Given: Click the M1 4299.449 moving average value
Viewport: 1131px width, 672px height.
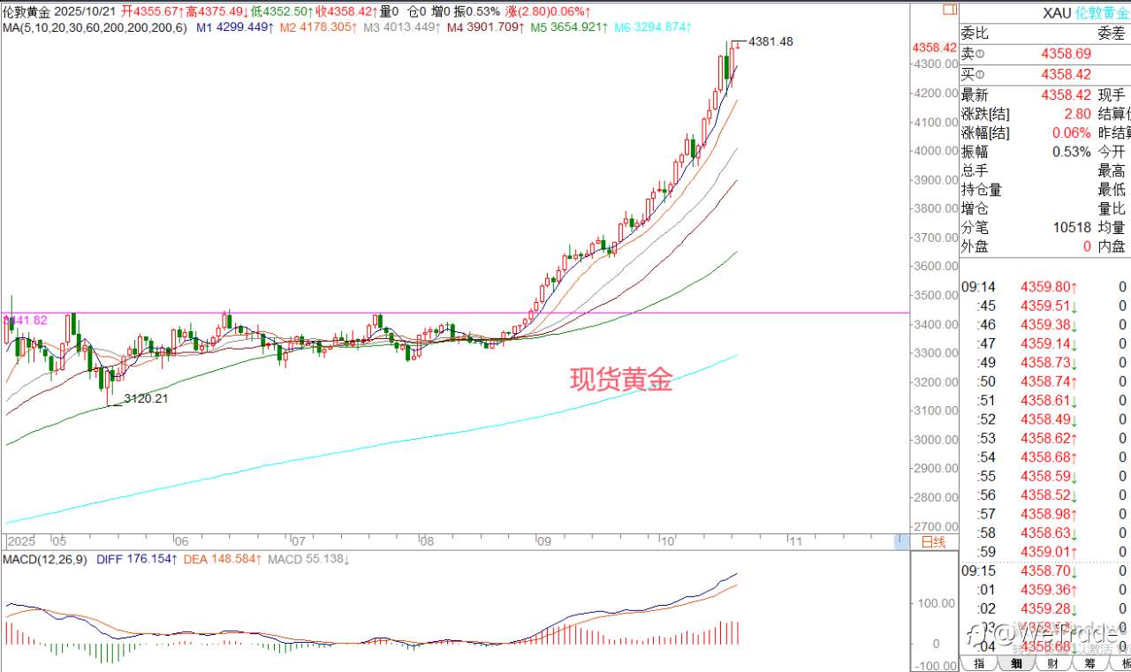Looking at the screenshot, I should coord(236,27).
